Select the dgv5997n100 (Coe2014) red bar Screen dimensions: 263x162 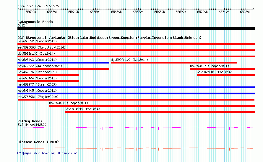tap(174, 63)
